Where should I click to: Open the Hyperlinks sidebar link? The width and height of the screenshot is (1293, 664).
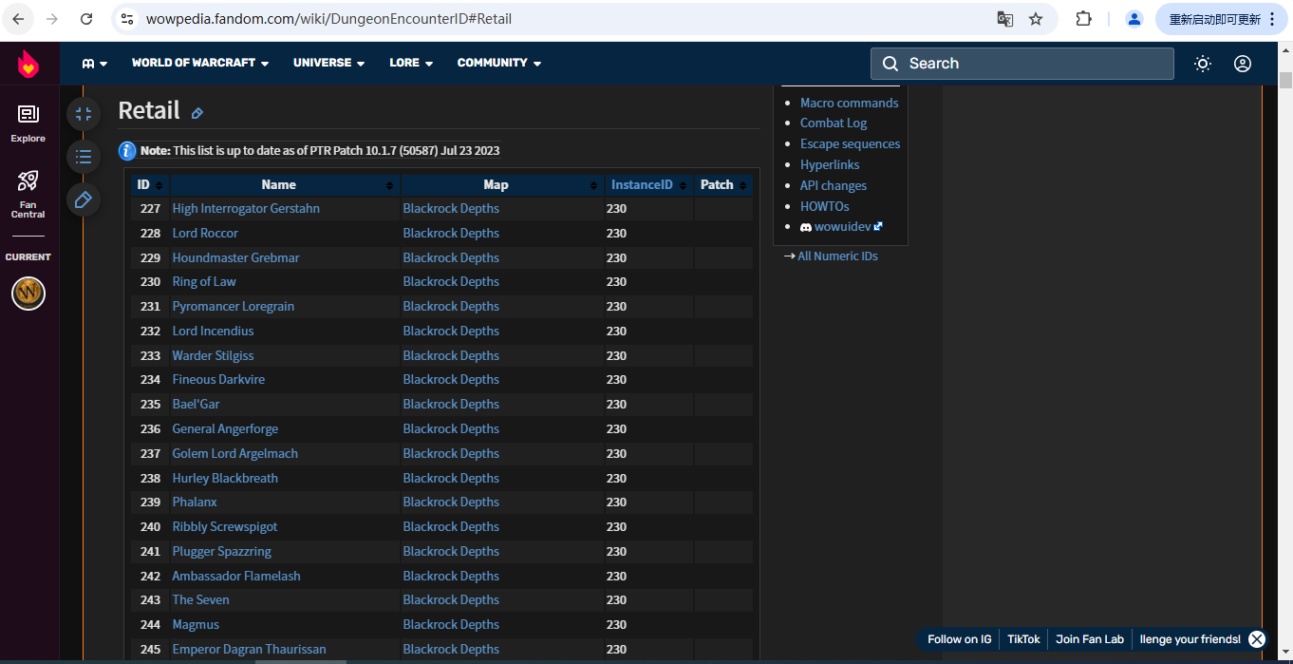830,164
